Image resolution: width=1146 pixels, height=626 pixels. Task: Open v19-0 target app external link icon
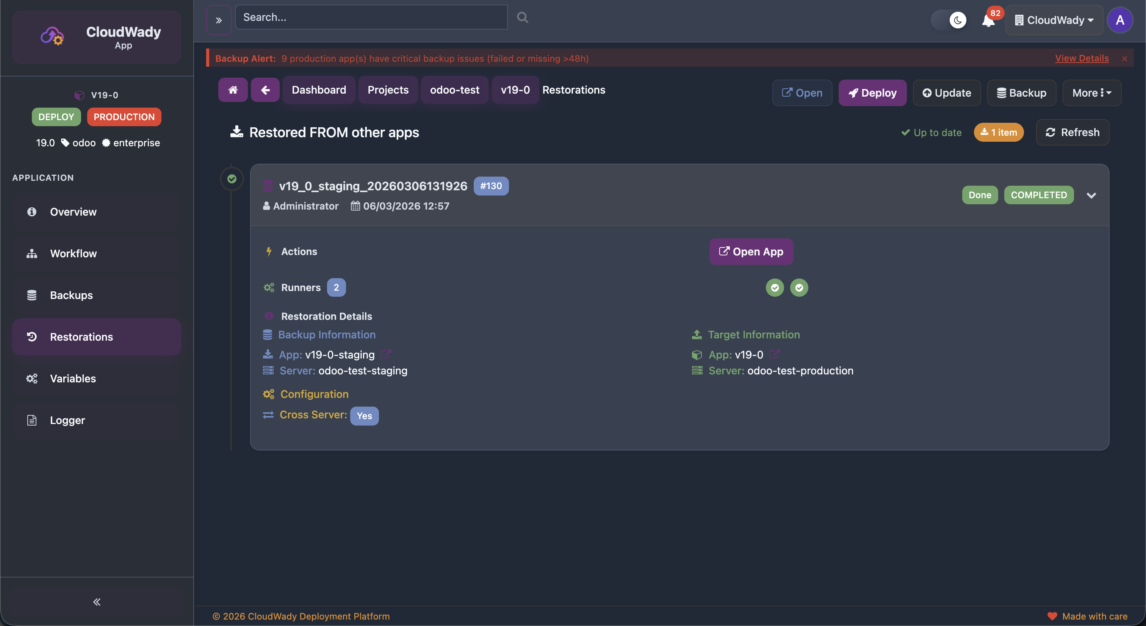(775, 354)
